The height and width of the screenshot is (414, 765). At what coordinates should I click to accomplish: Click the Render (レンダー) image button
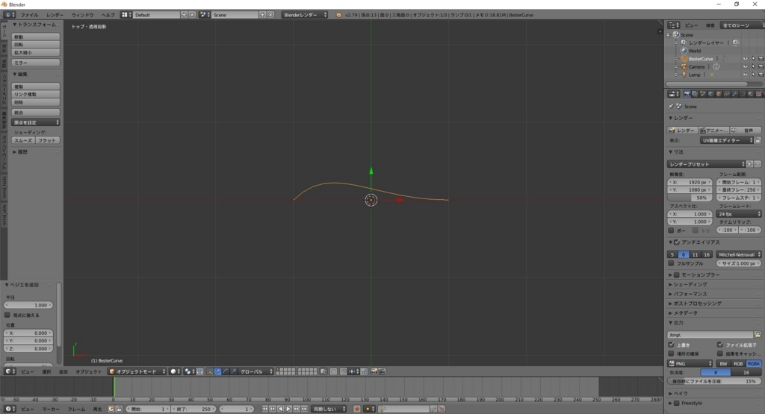click(x=682, y=131)
